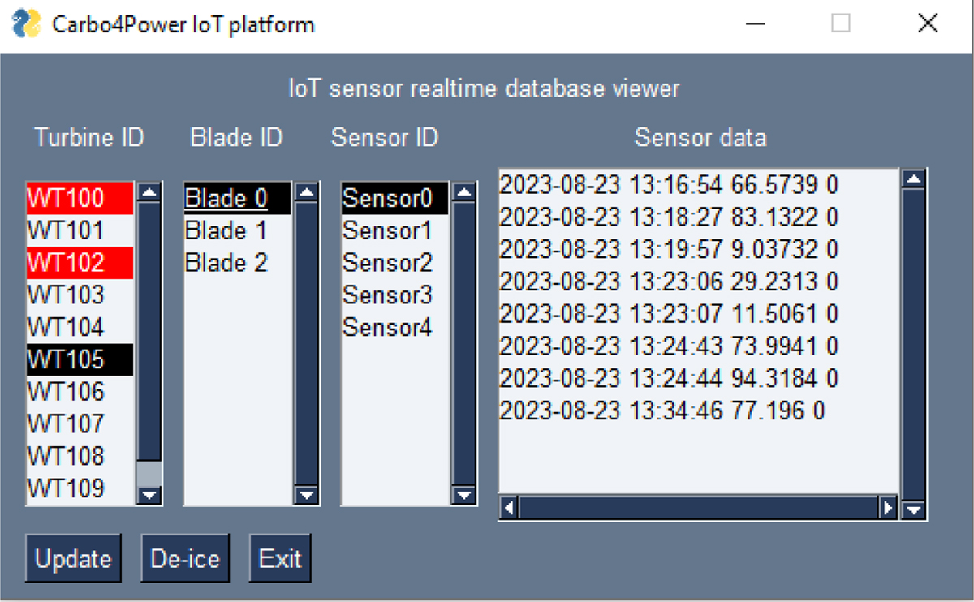The height and width of the screenshot is (602, 974).
Task: Click the Turbine list scrollbar thumb
Action: pyautogui.click(x=149, y=474)
